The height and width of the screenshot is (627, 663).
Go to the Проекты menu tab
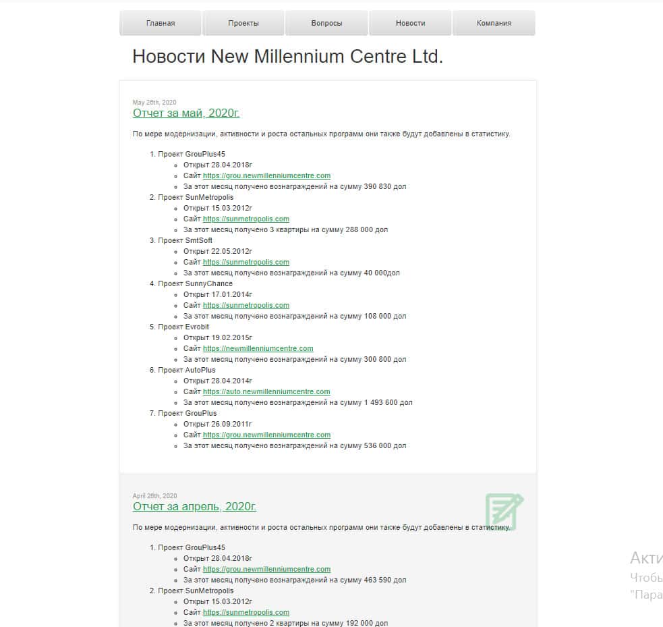243,23
